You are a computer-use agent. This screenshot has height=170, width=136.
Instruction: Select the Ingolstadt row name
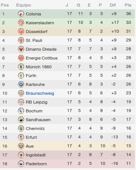click(36, 155)
